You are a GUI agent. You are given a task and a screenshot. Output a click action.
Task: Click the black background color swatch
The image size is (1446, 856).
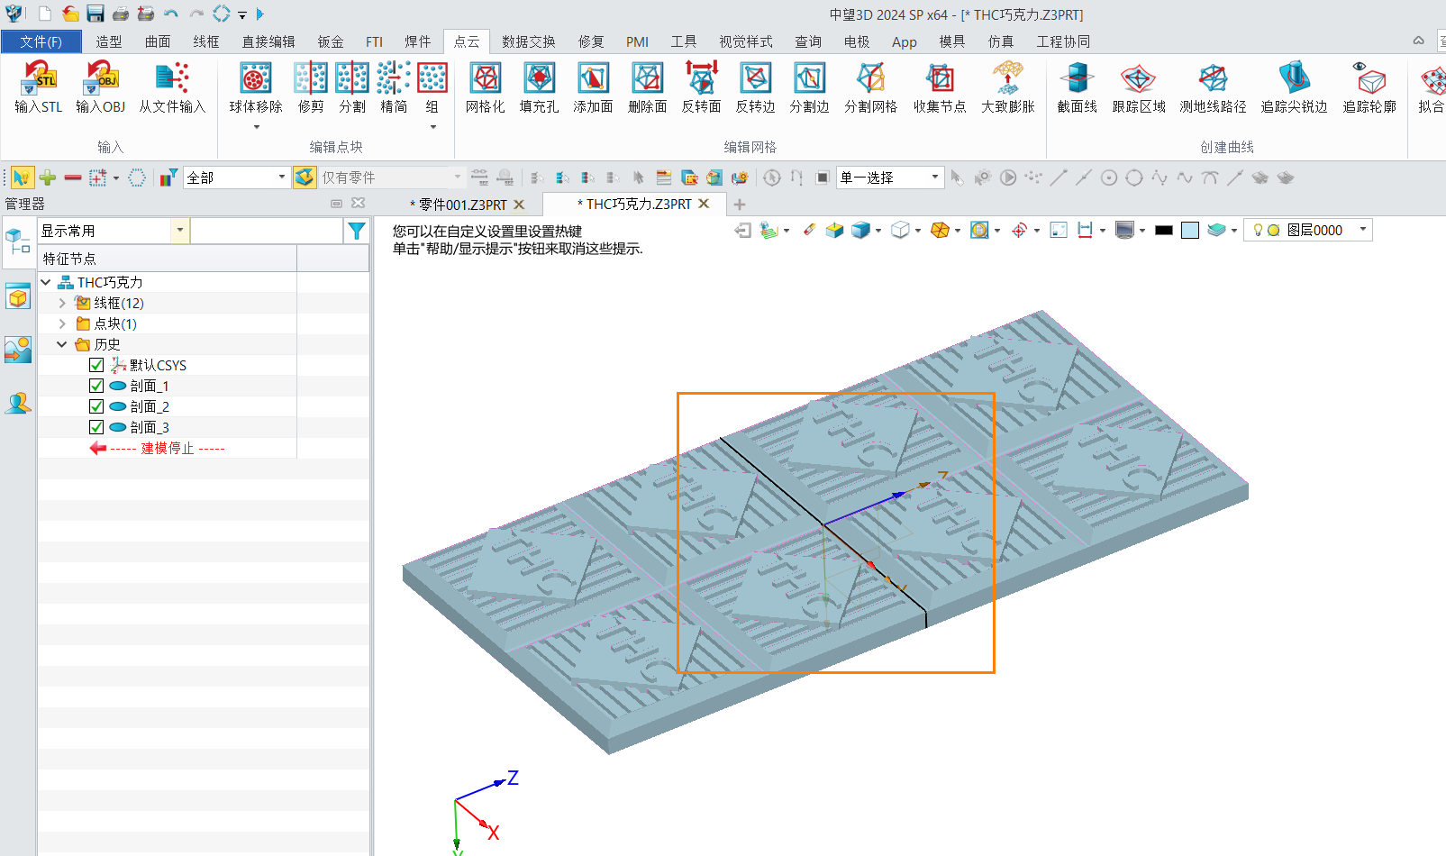pos(1164,230)
